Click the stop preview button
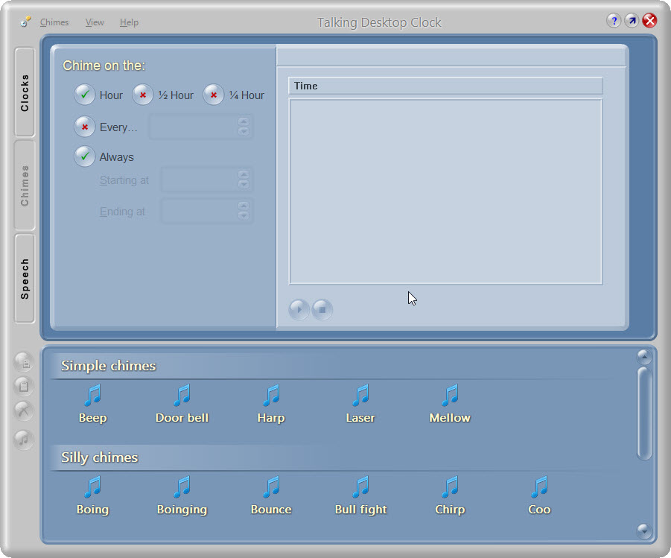Screen dimensions: 671x558 (322, 309)
